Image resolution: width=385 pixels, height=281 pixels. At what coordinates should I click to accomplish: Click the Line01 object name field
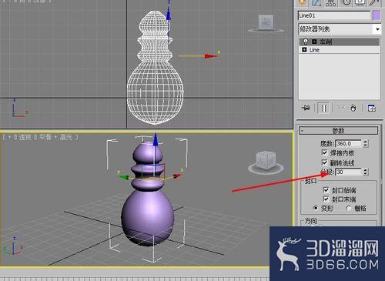[334, 15]
